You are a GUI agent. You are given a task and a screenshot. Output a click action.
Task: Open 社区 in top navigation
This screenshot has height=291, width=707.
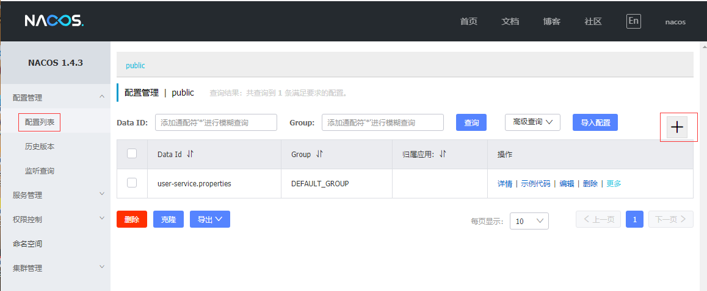(593, 21)
